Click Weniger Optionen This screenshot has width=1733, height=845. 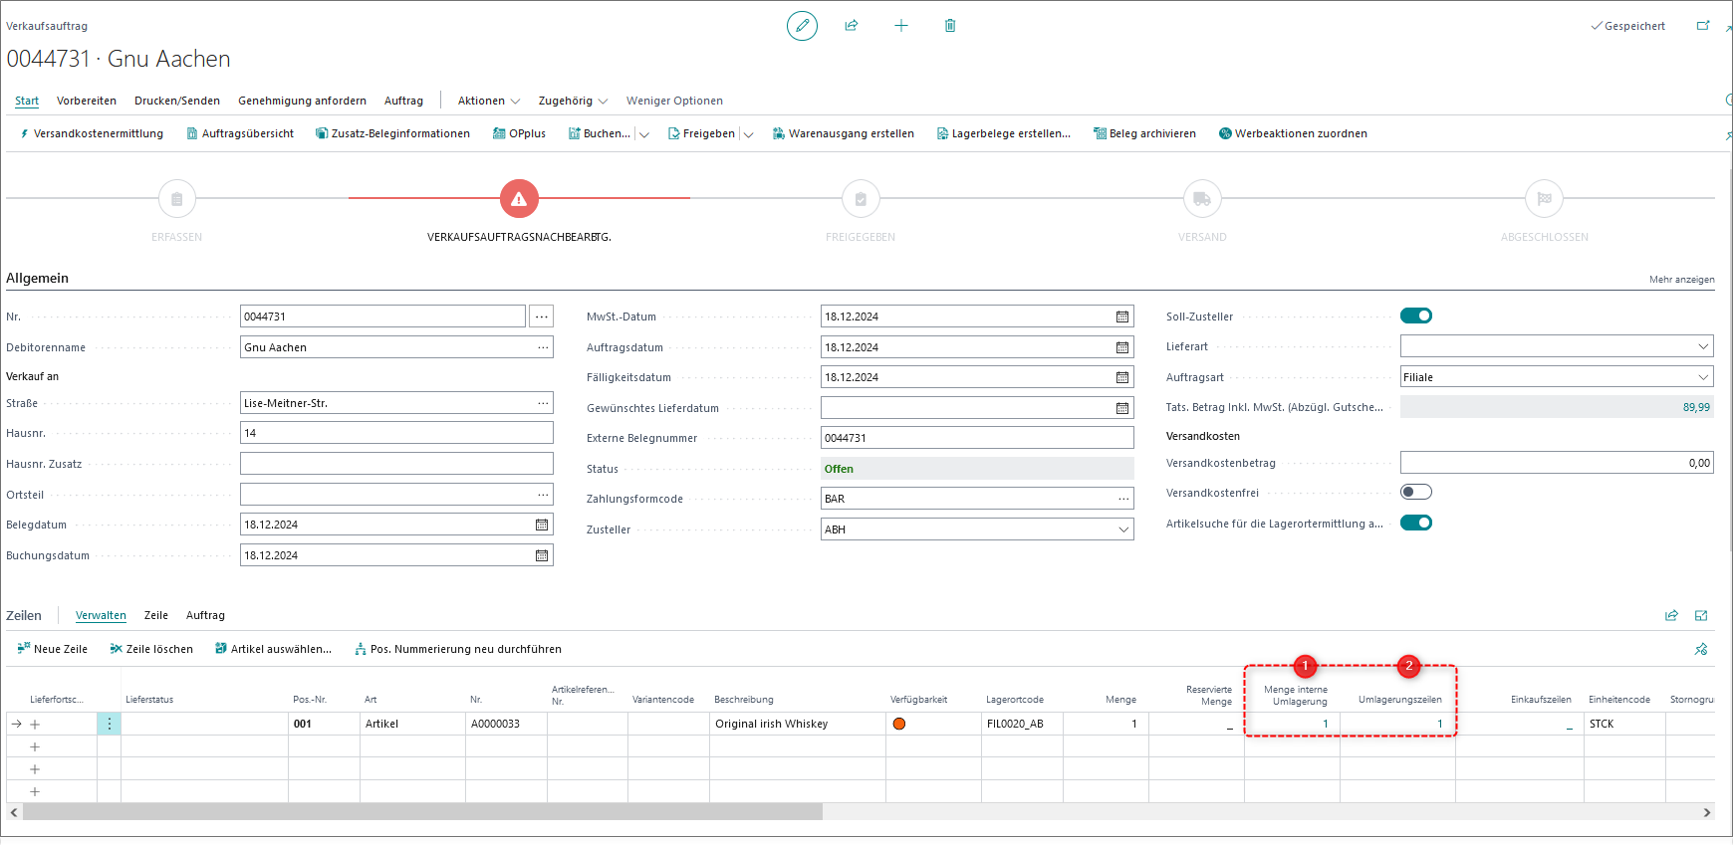(674, 101)
